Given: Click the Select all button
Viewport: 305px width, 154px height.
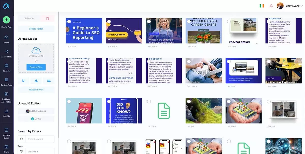Looking at the screenshot, I should pyautogui.click(x=29, y=19).
